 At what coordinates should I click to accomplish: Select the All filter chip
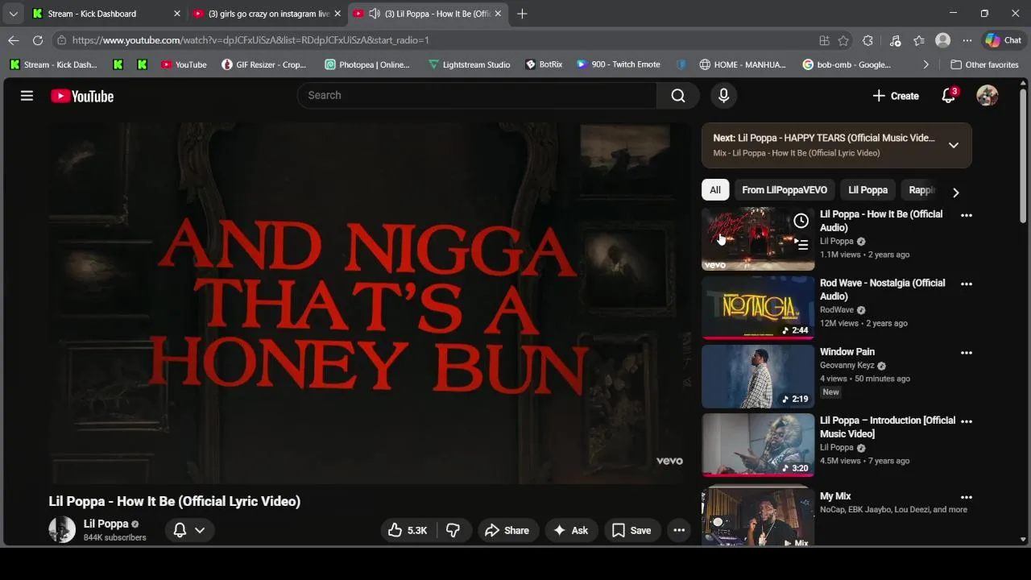point(715,190)
